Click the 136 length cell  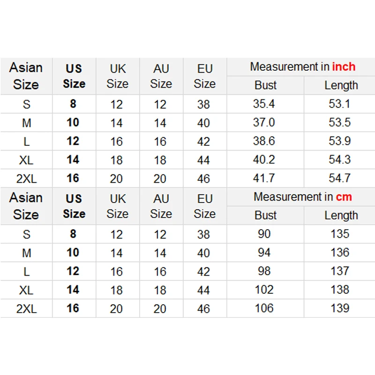tap(340, 253)
